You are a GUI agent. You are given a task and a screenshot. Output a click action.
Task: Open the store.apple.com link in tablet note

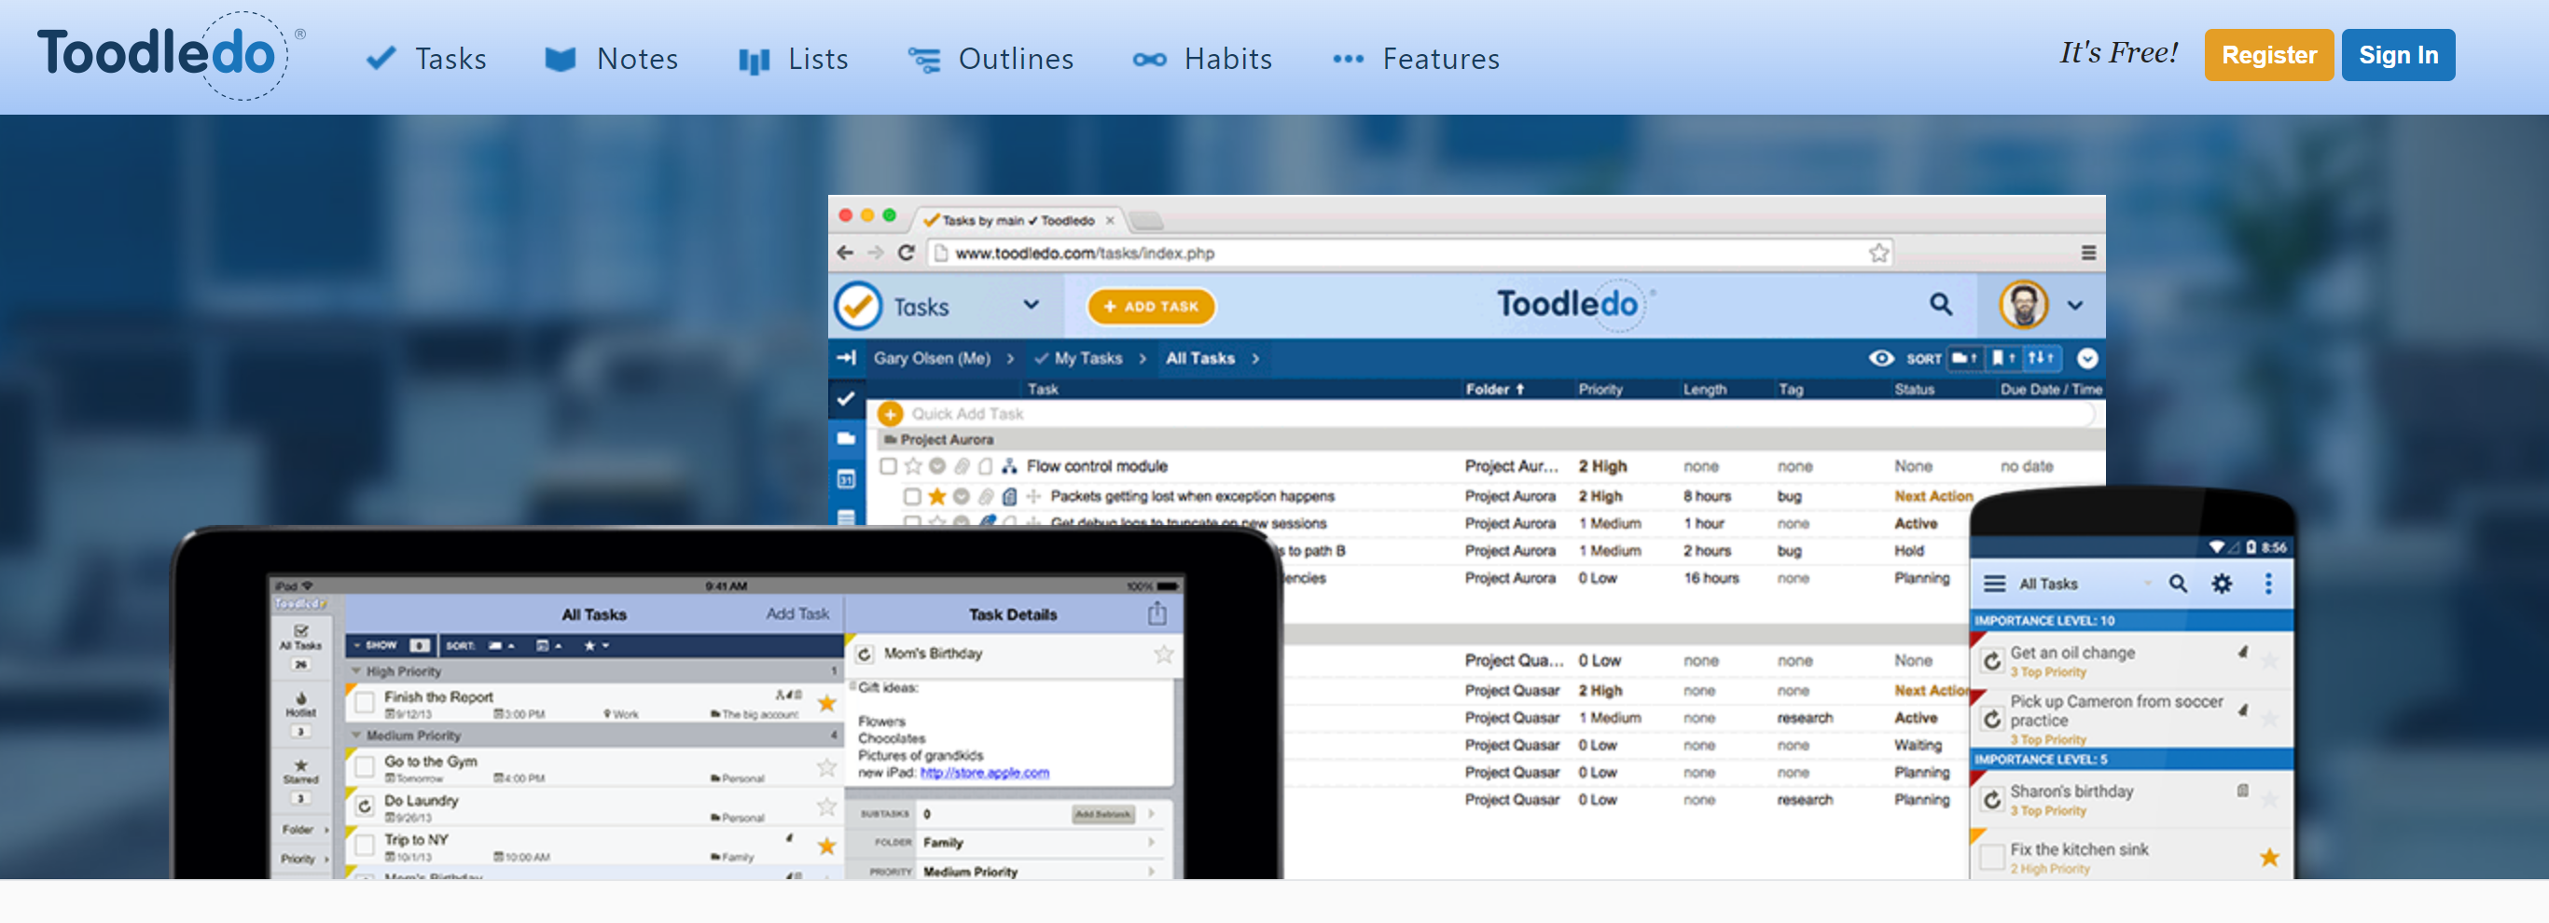(x=985, y=773)
